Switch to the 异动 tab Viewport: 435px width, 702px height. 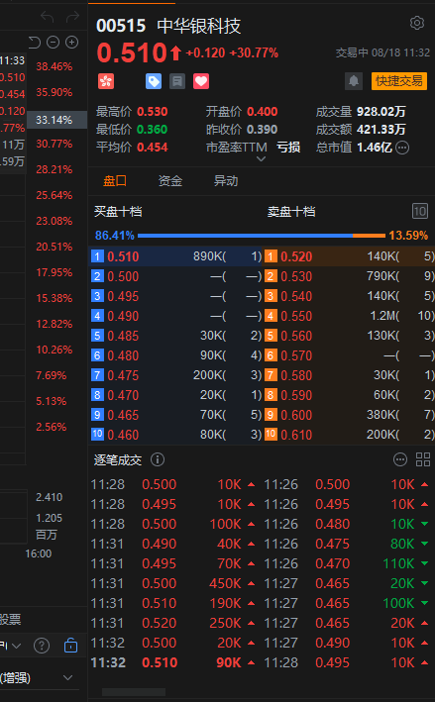225,181
